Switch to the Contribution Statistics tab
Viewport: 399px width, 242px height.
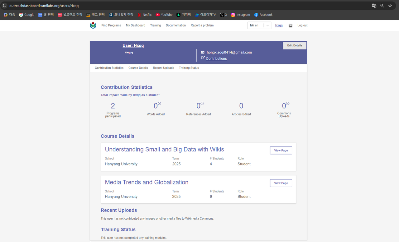tap(109, 68)
